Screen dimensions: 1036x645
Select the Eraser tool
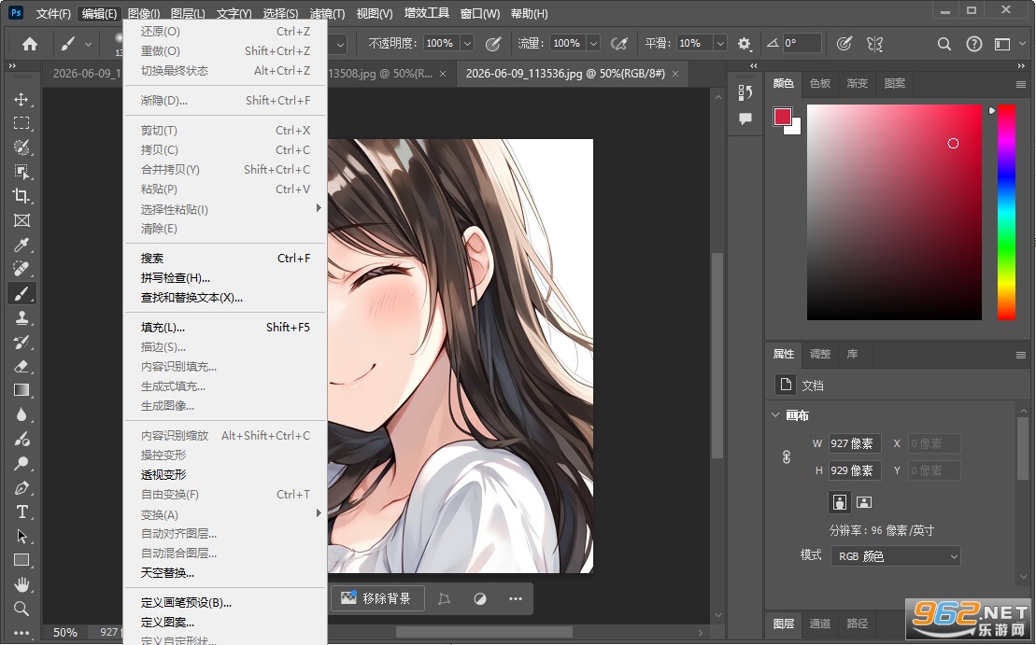21,366
